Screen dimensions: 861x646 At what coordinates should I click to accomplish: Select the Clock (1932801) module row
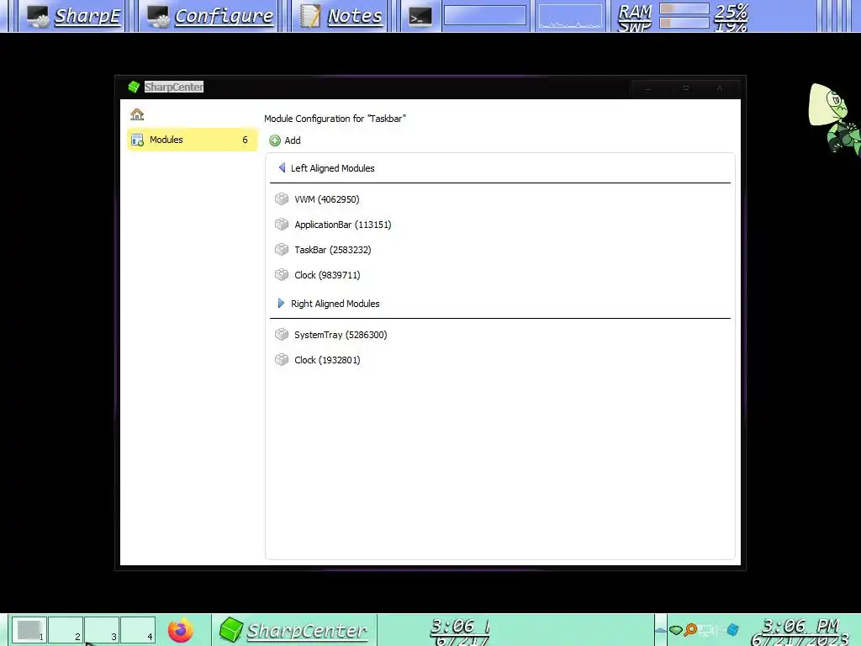coord(499,360)
